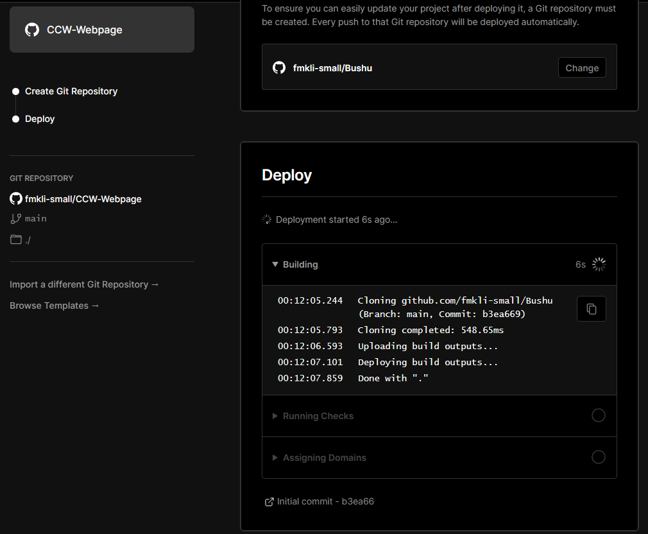
Task: Open the Browse Templates link
Action: point(54,306)
